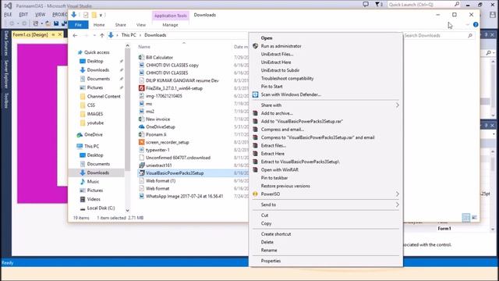The image size is (499, 281).
Task: Expand the Share with submenu
Action: pyautogui.click(x=326, y=105)
